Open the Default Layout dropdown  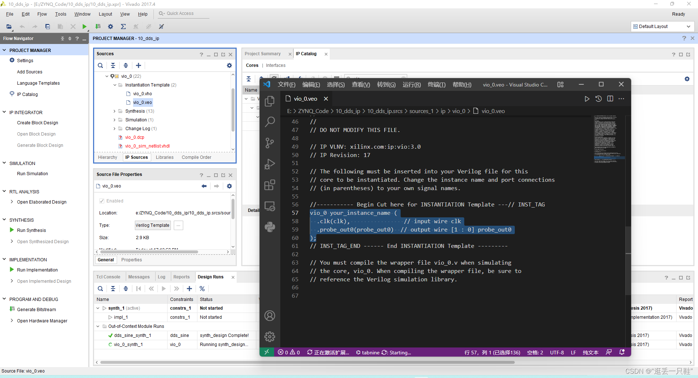662,27
